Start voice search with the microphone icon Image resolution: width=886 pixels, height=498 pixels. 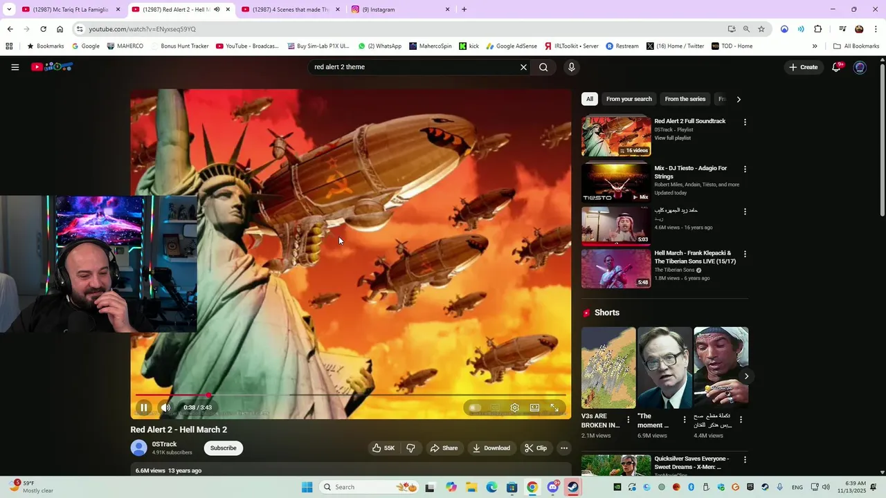(x=571, y=67)
